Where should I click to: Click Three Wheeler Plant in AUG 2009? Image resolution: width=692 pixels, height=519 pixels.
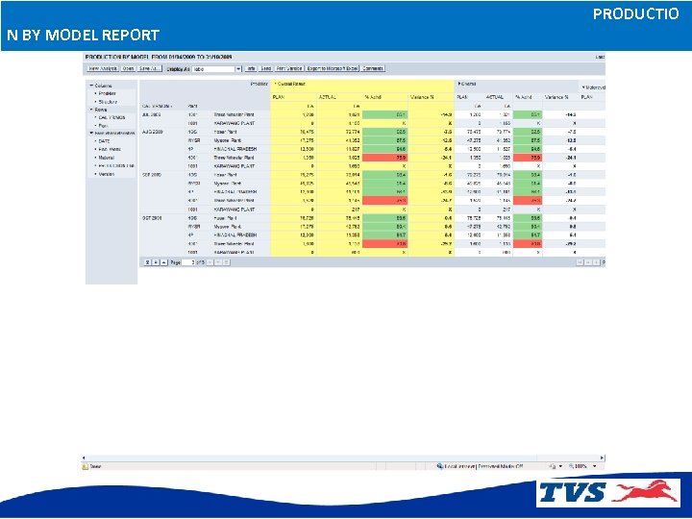pyautogui.click(x=234, y=158)
